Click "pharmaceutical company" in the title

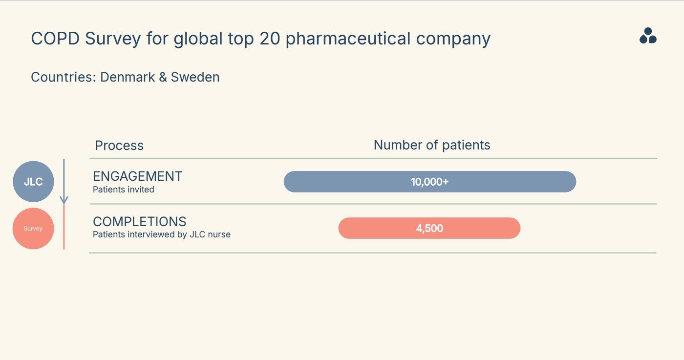[388, 39]
